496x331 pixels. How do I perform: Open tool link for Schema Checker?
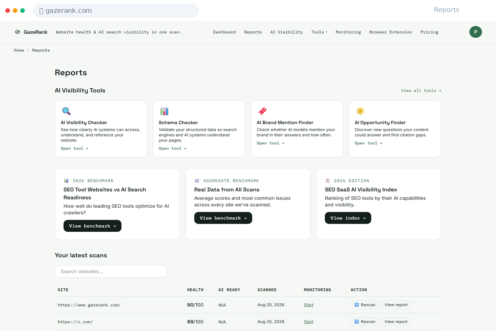coord(172,149)
